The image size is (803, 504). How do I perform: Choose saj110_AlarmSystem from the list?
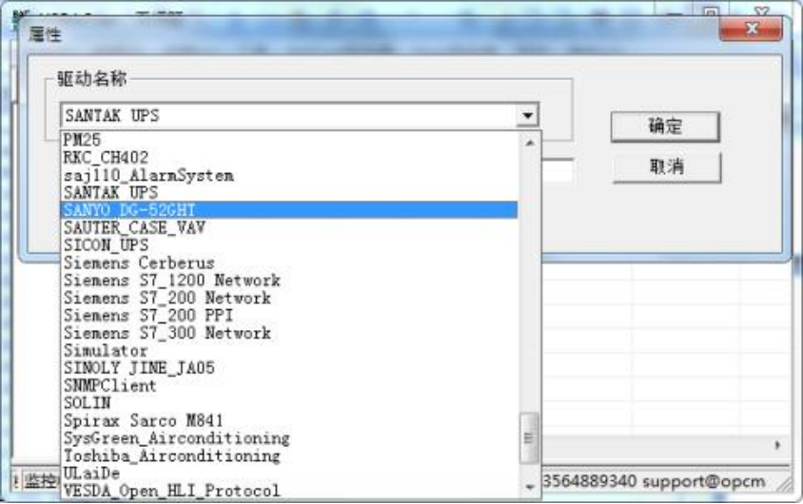289,175
